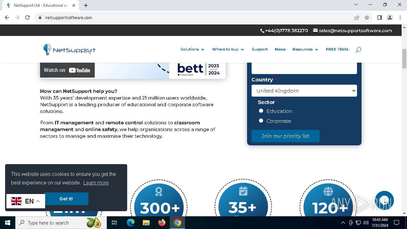
Task: Click the 300+ award badge
Action: pos(159,198)
